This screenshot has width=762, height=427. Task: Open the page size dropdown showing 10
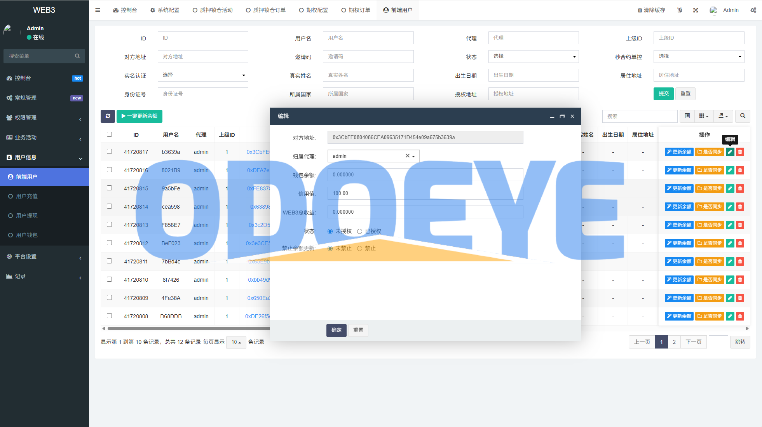point(236,342)
